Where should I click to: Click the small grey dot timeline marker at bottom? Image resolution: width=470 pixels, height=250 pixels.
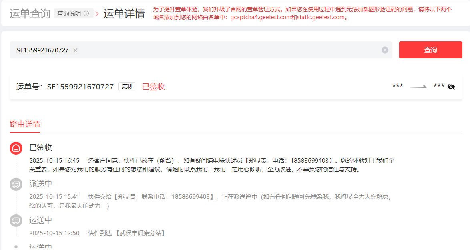point(16,247)
